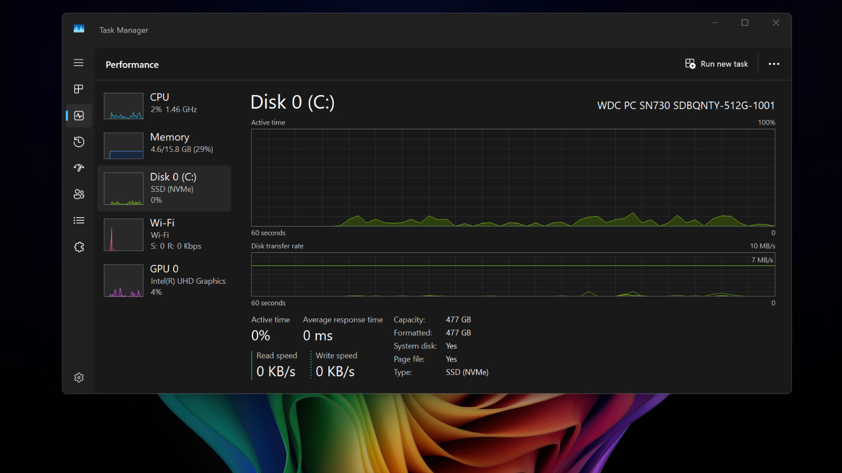The height and width of the screenshot is (473, 842).
Task: Click the Read speed 0 KB/s value
Action: pyautogui.click(x=276, y=372)
